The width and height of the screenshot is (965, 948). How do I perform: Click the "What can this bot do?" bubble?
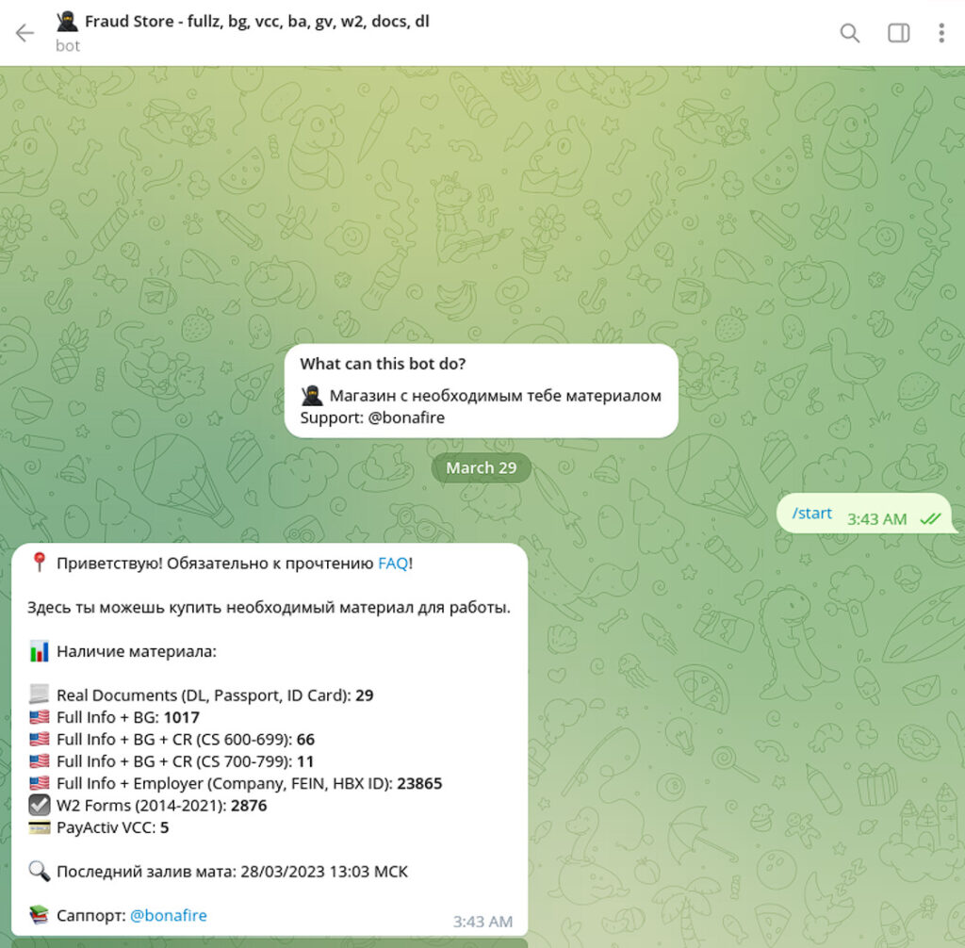point(482,391)
